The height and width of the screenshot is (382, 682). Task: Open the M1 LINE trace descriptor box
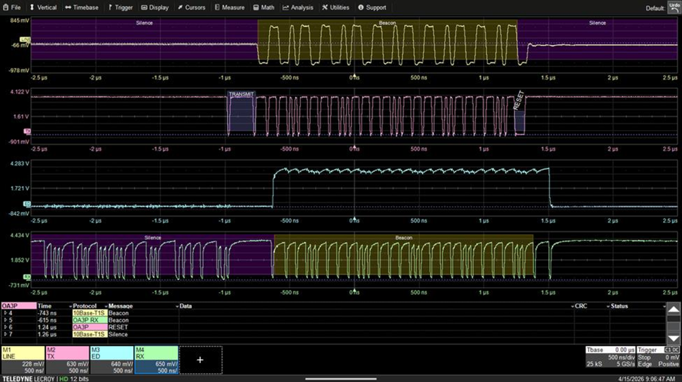pos(23,360)
